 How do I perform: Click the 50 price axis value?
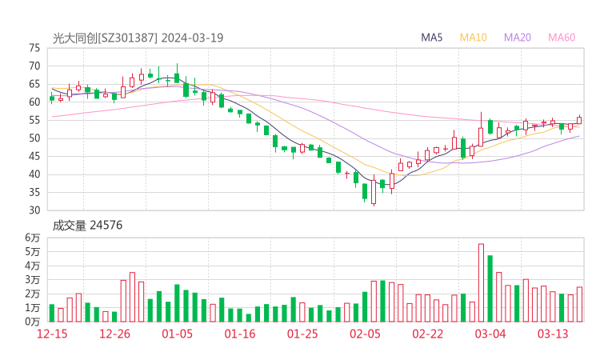click(34, 138)
